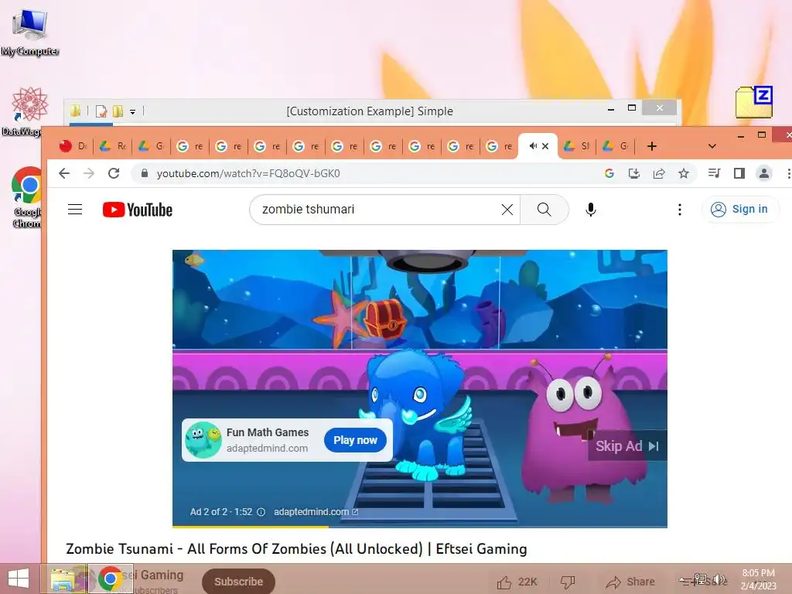Click the new document icon in Simple window
The height and width of the screenshot is (594, 792).
(x=101, y=111)
